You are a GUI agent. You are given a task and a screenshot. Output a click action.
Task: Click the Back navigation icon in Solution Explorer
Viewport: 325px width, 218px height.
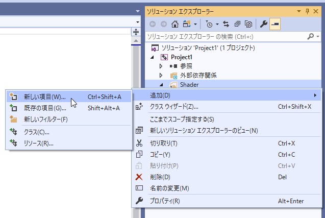tap(153, 25)
